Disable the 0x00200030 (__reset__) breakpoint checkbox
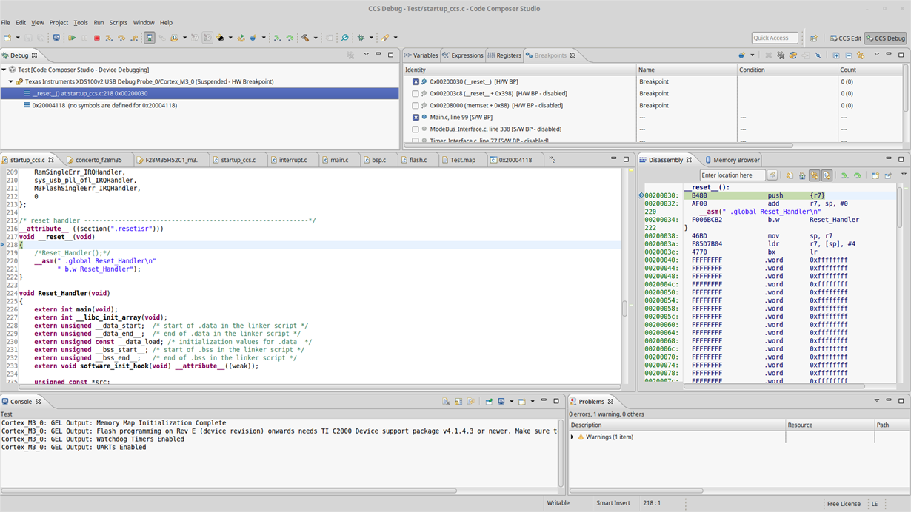Viewport: 911px width, 512px height. click(416, 81)
